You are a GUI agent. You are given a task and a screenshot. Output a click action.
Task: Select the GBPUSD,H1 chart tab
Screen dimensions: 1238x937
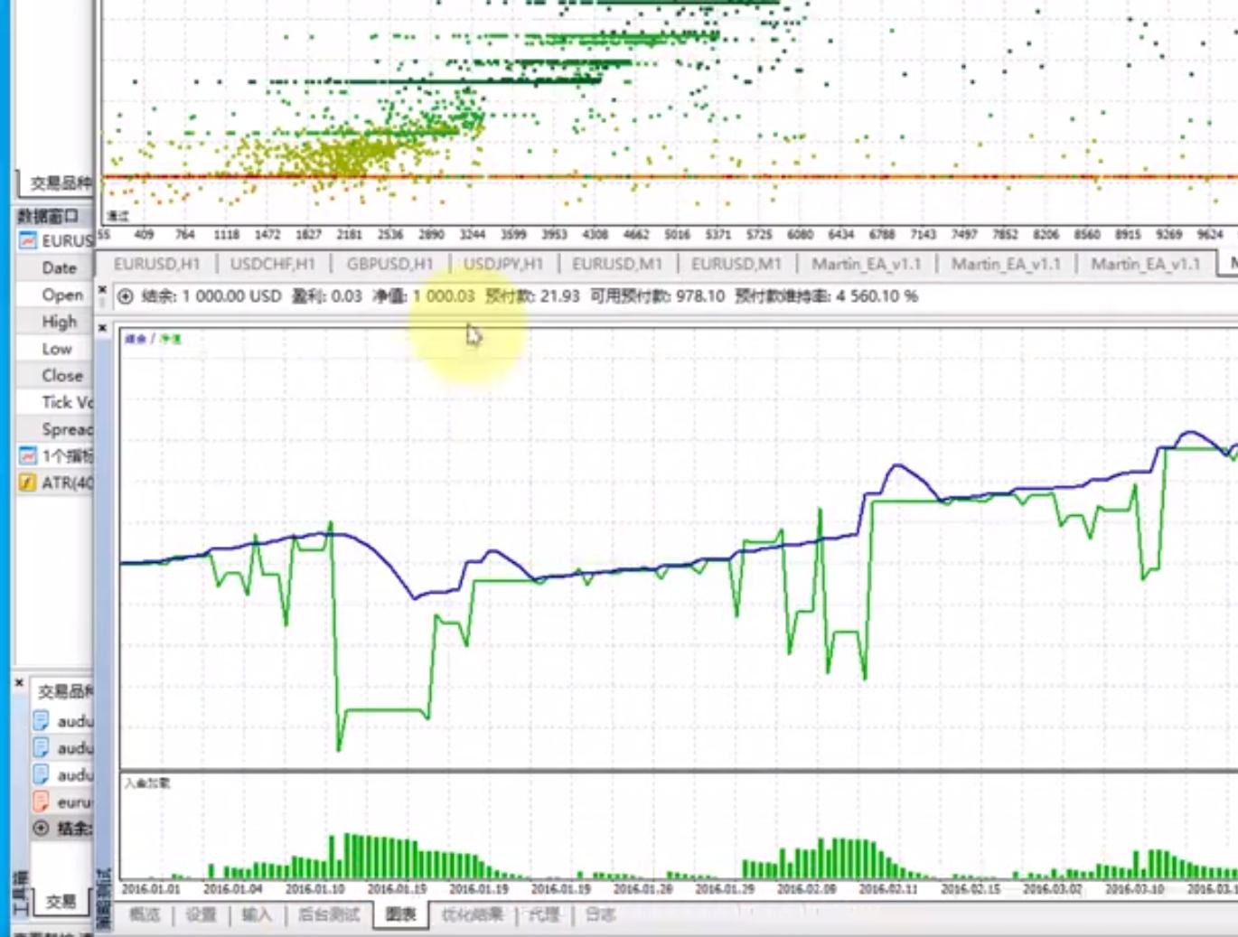click(x=389, y=264)
